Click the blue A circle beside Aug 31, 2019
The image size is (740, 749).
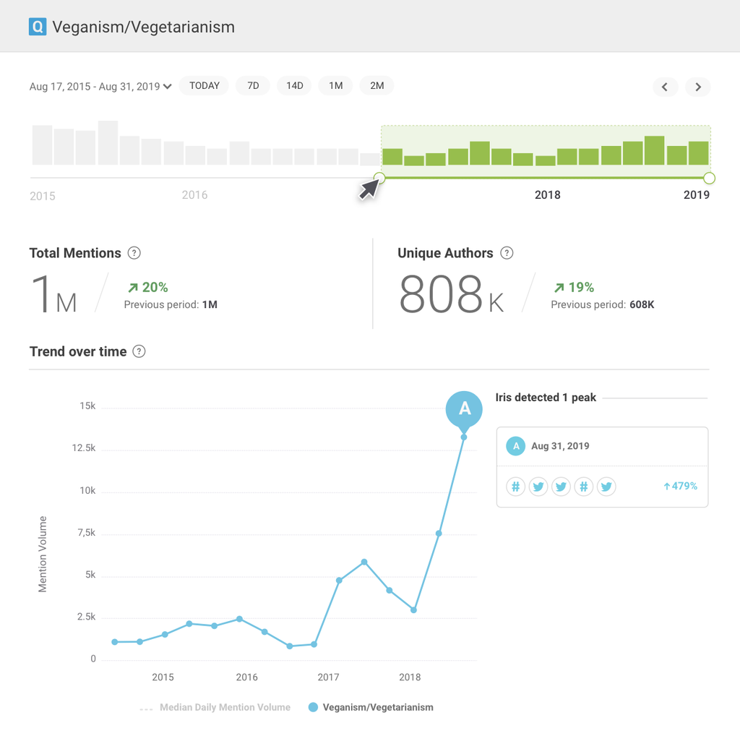click(x=515, y=446)
